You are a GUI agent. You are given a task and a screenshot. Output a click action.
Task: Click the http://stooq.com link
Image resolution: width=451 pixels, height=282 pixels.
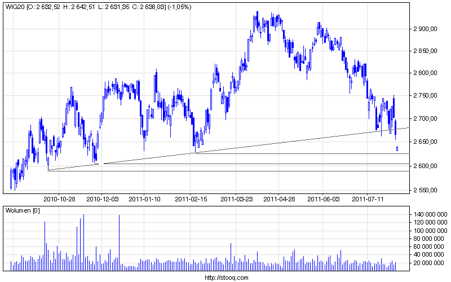[x=227, y=277]
